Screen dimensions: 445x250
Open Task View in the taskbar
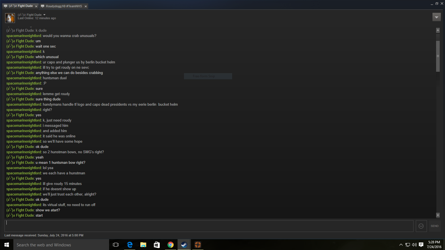(x=116, y=245)
